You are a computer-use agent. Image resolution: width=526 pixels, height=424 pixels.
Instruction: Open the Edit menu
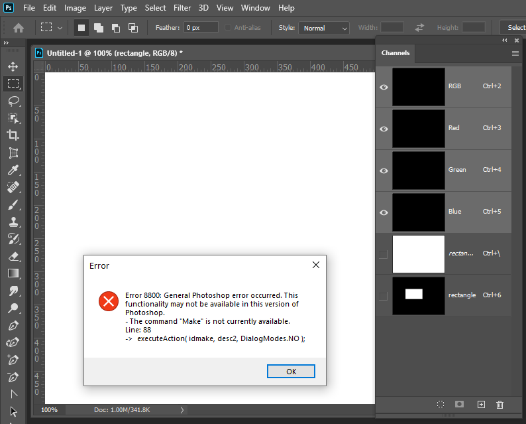point(50,8)
